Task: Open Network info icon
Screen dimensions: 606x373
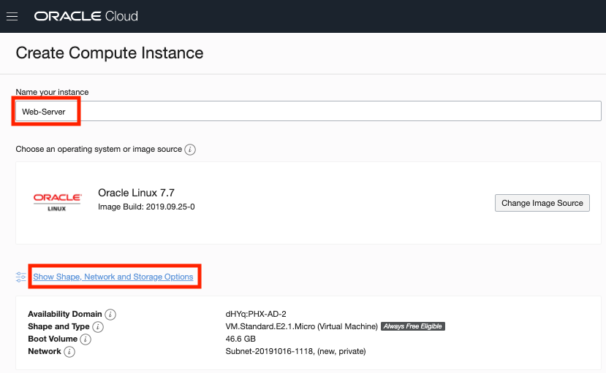Action: click(x=69, y=351)
